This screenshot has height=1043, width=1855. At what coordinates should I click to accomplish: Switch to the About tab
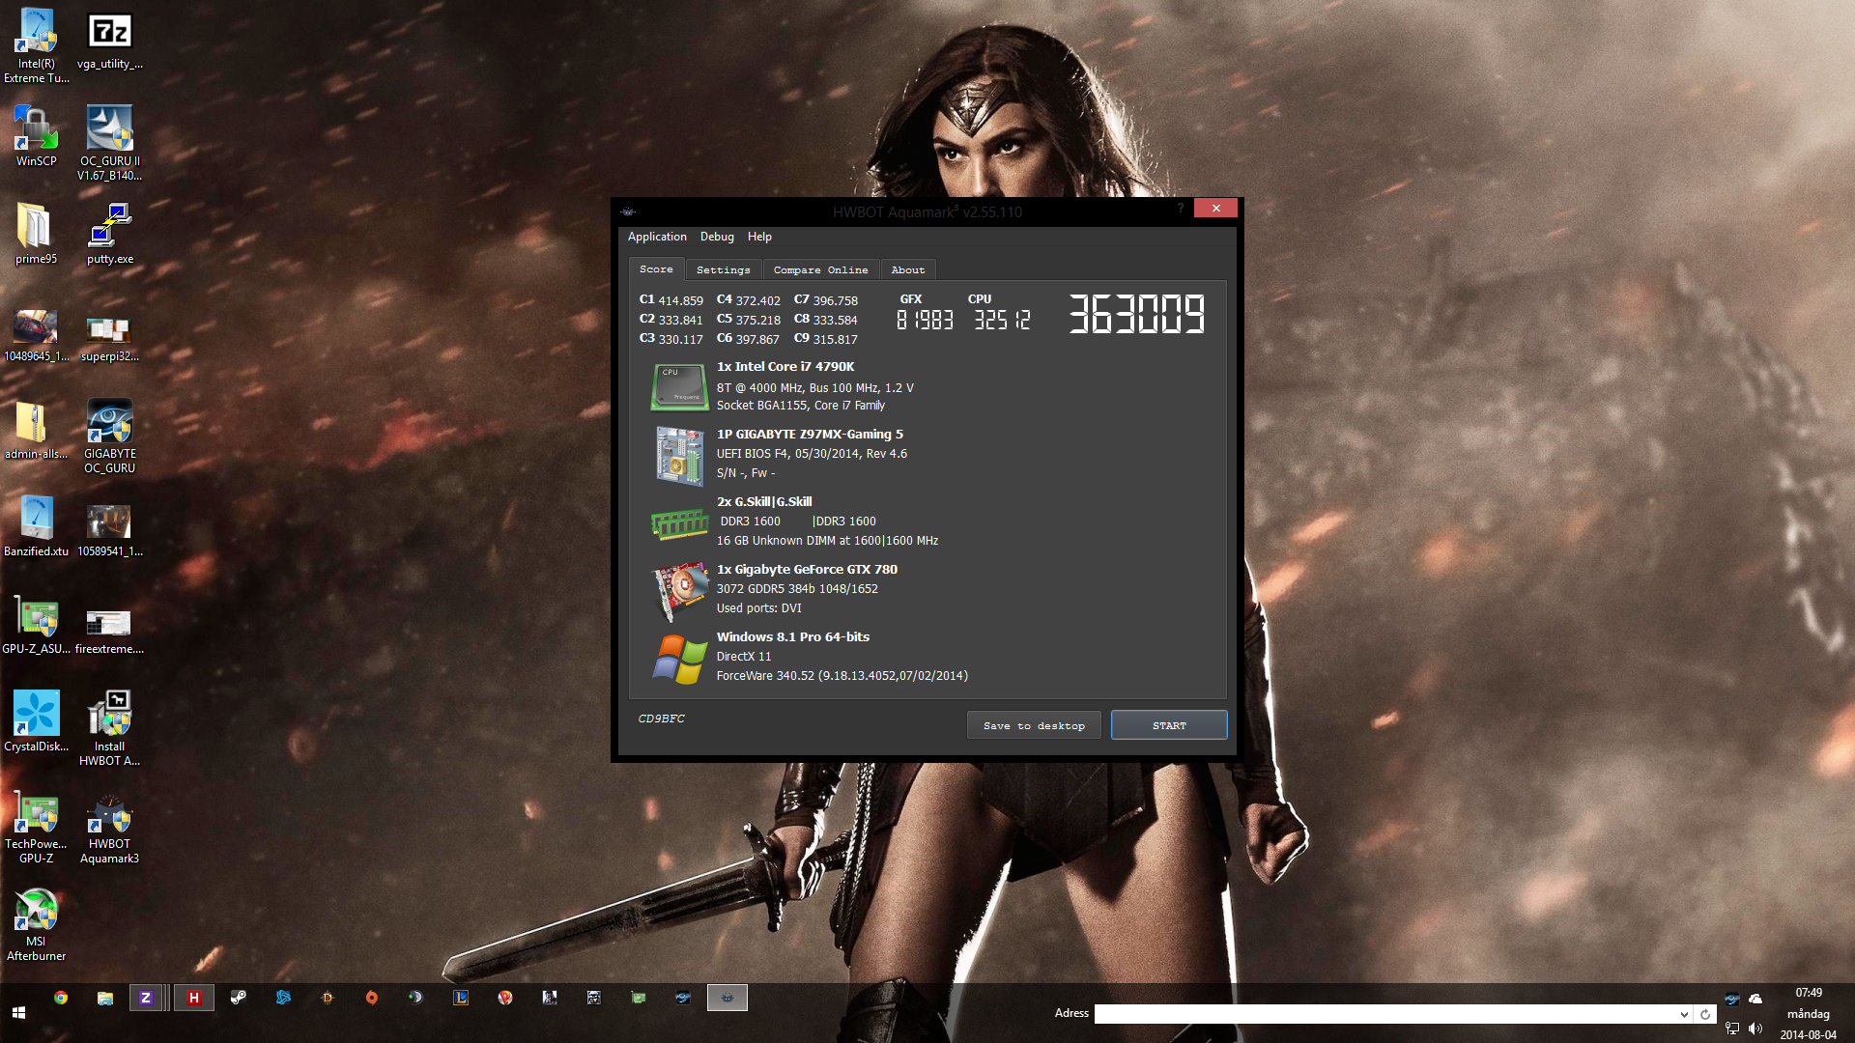pyautogui.click(x=908, y=270)
